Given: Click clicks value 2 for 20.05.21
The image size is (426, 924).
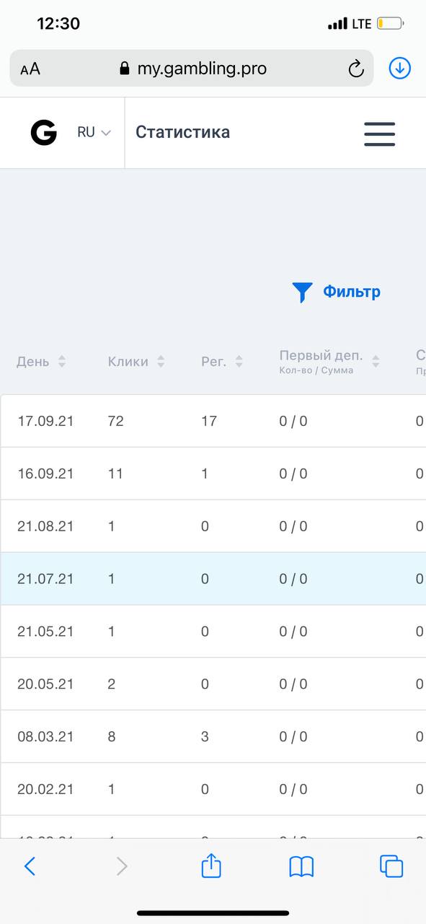Looking at the screenshot, I should coord(112,684).
